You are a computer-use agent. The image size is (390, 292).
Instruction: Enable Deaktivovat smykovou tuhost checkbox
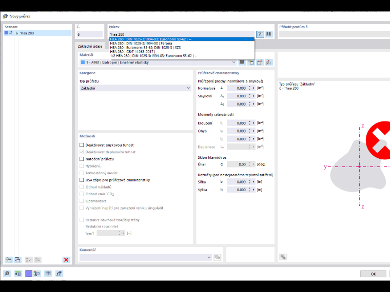(82, 145)
